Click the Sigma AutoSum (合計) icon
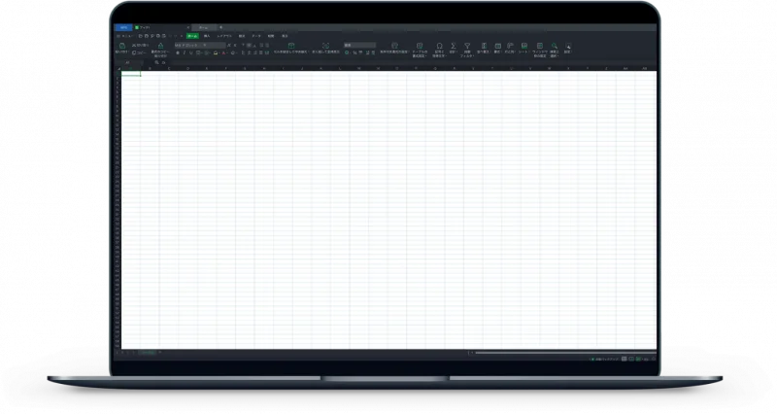Screen dimensions: 777x414 (454, 46)
